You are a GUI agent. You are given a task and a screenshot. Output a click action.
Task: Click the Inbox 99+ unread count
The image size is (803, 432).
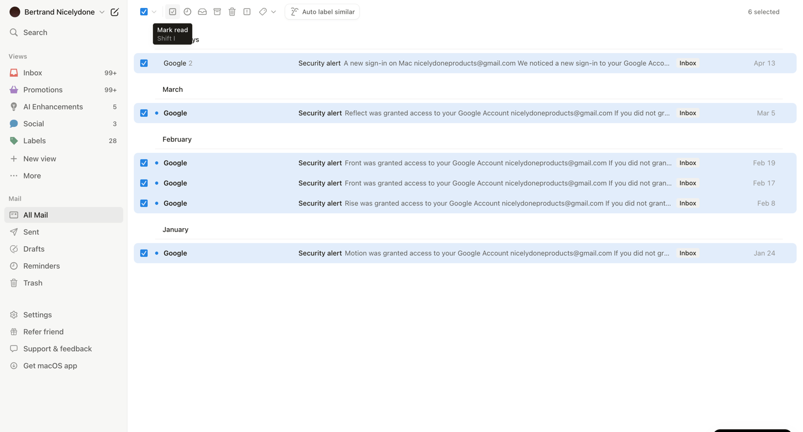click(x=110, y=73)
